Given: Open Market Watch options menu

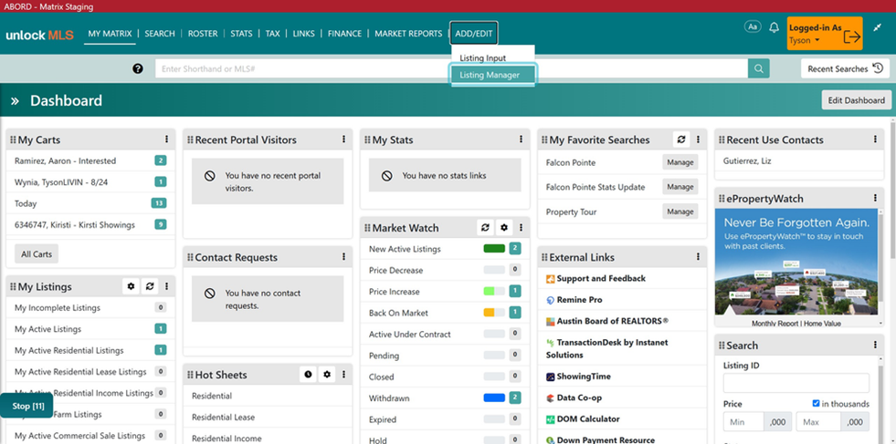Looking at the screenshot, I should point(521,227).
